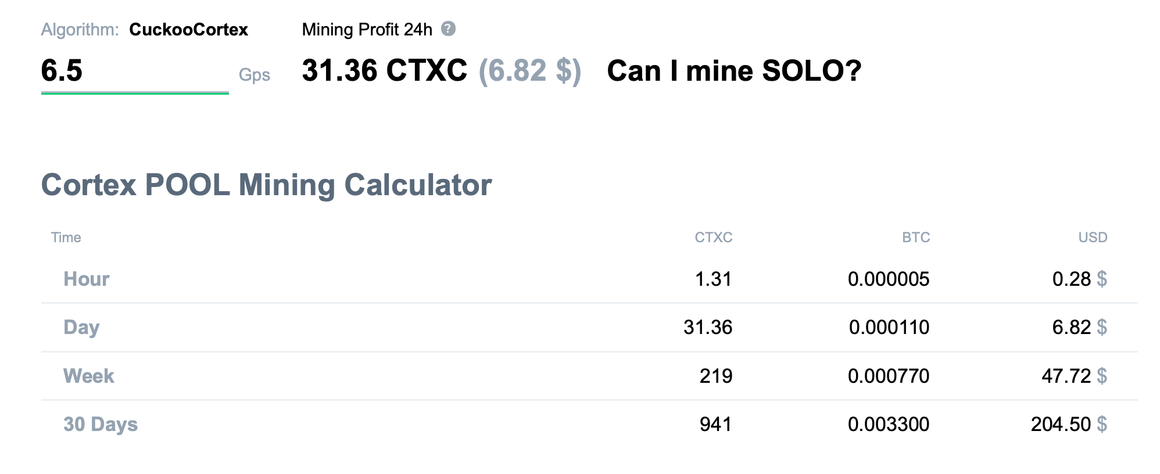
Task: Click the USD column header
Action: coord(1093,238)
